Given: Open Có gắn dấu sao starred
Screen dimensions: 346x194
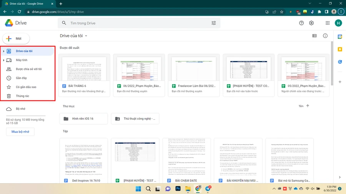Looking at the screenshot, I should coord(27,87).
